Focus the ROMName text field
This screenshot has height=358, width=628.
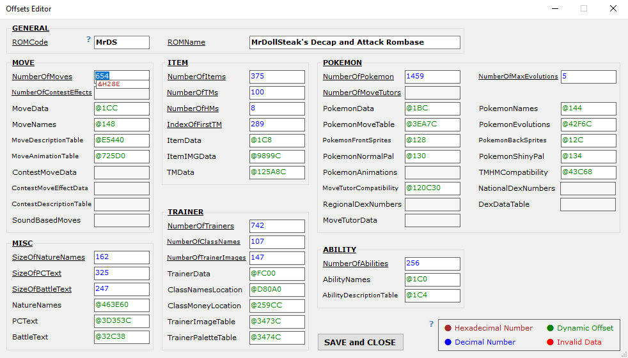[x=354, y=42]
